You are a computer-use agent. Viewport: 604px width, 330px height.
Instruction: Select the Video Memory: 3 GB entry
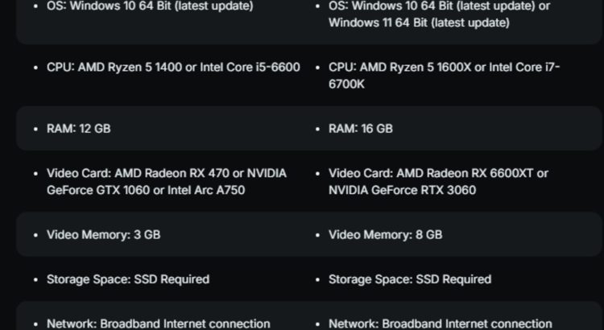coord(104,235)
